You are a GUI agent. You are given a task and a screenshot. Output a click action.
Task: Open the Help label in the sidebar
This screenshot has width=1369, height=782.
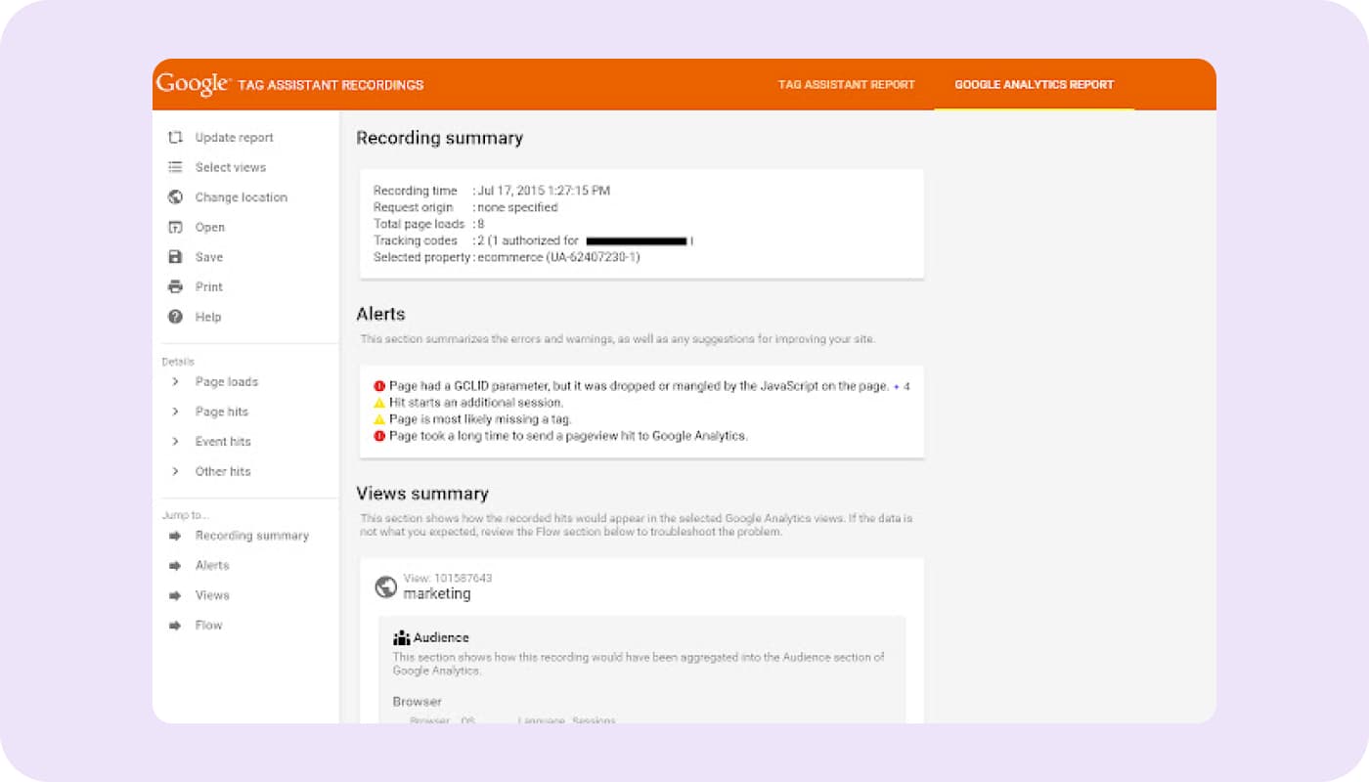208,317
